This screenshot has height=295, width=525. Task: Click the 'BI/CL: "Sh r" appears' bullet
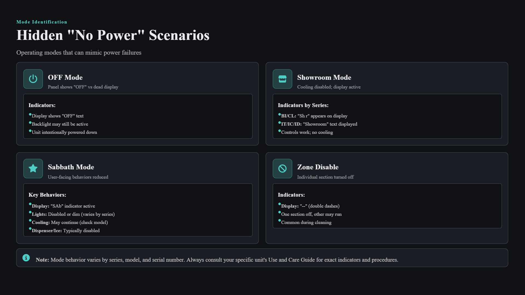tap(314, 116)
